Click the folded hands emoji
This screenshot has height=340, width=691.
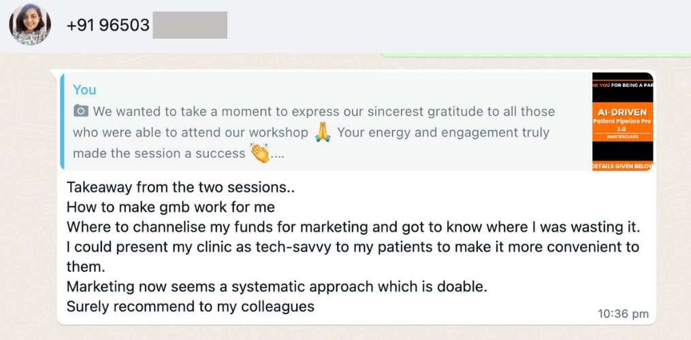coord(323,132)
